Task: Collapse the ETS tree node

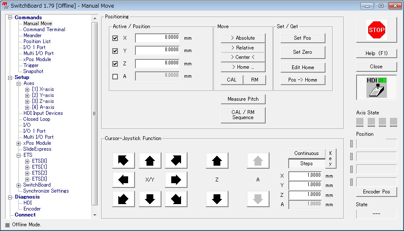Action: 18,155
